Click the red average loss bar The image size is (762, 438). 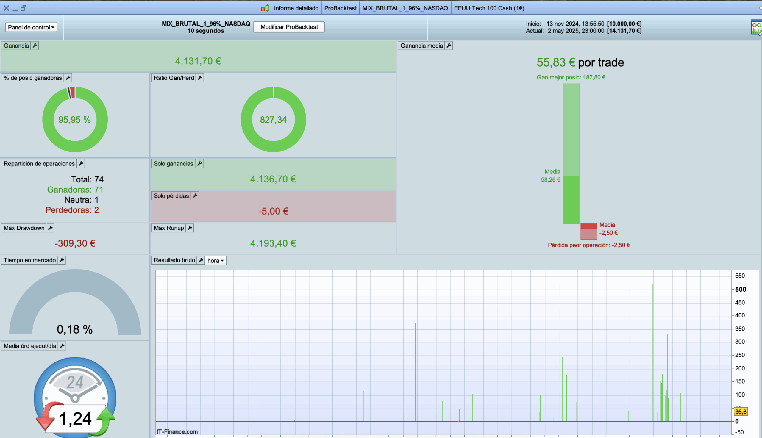coord(588,231)
